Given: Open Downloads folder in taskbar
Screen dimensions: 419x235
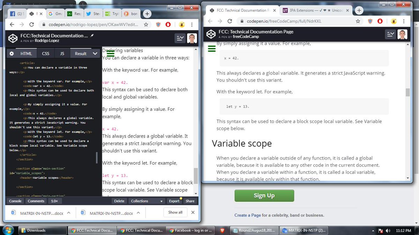Looking at the screenshot, I should (x=42, y=230).
